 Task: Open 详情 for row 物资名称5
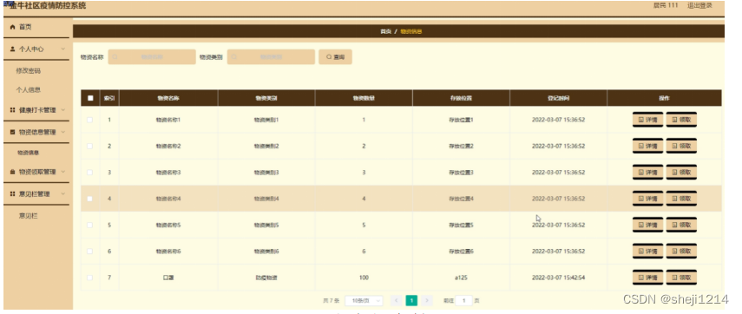pyautogui.click(x=647, y=226)
